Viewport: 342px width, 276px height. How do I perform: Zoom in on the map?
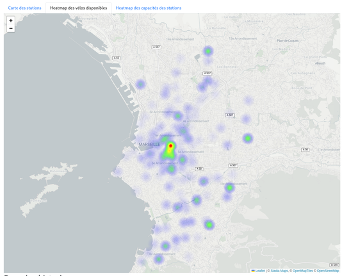11,20
